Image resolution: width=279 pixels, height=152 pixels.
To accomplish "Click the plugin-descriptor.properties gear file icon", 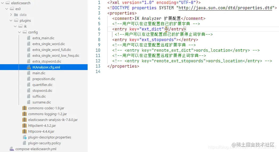I will 24,137.
